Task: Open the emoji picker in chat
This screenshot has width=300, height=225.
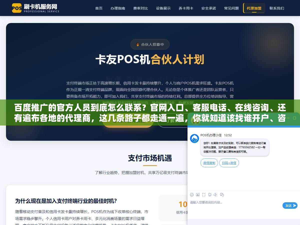Action: click(x=192, y=195)
